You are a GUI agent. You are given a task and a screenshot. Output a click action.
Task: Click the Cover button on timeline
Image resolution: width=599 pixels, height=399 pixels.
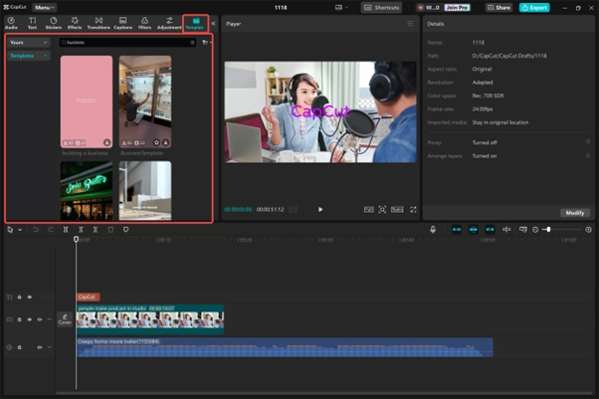(65, 319)
